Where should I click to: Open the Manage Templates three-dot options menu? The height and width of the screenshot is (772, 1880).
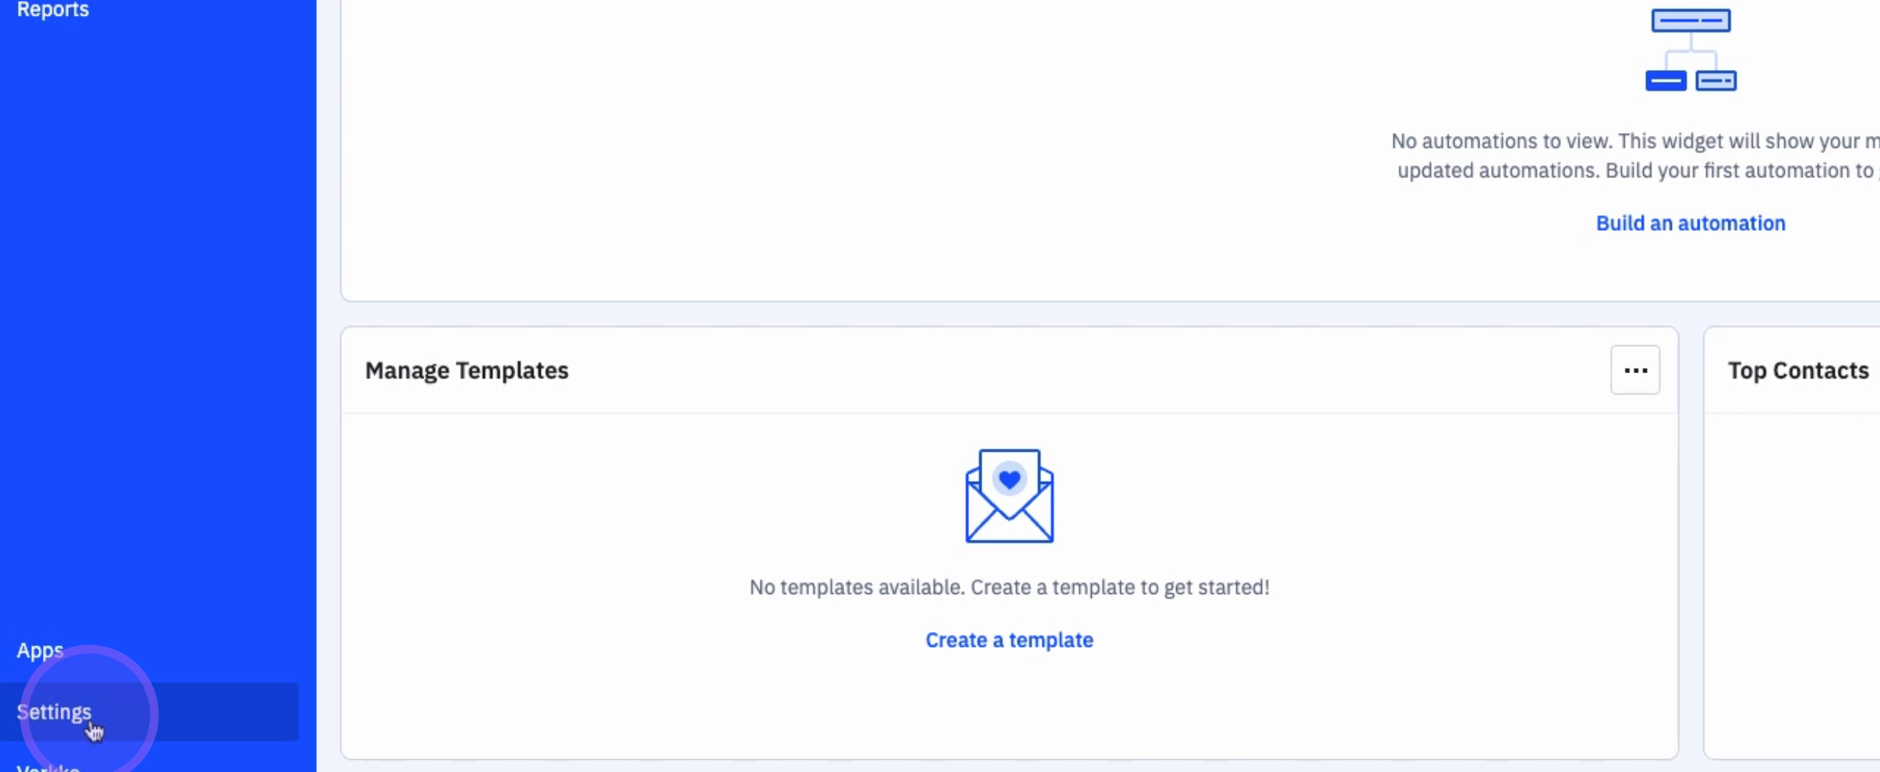pos(1635,370)
